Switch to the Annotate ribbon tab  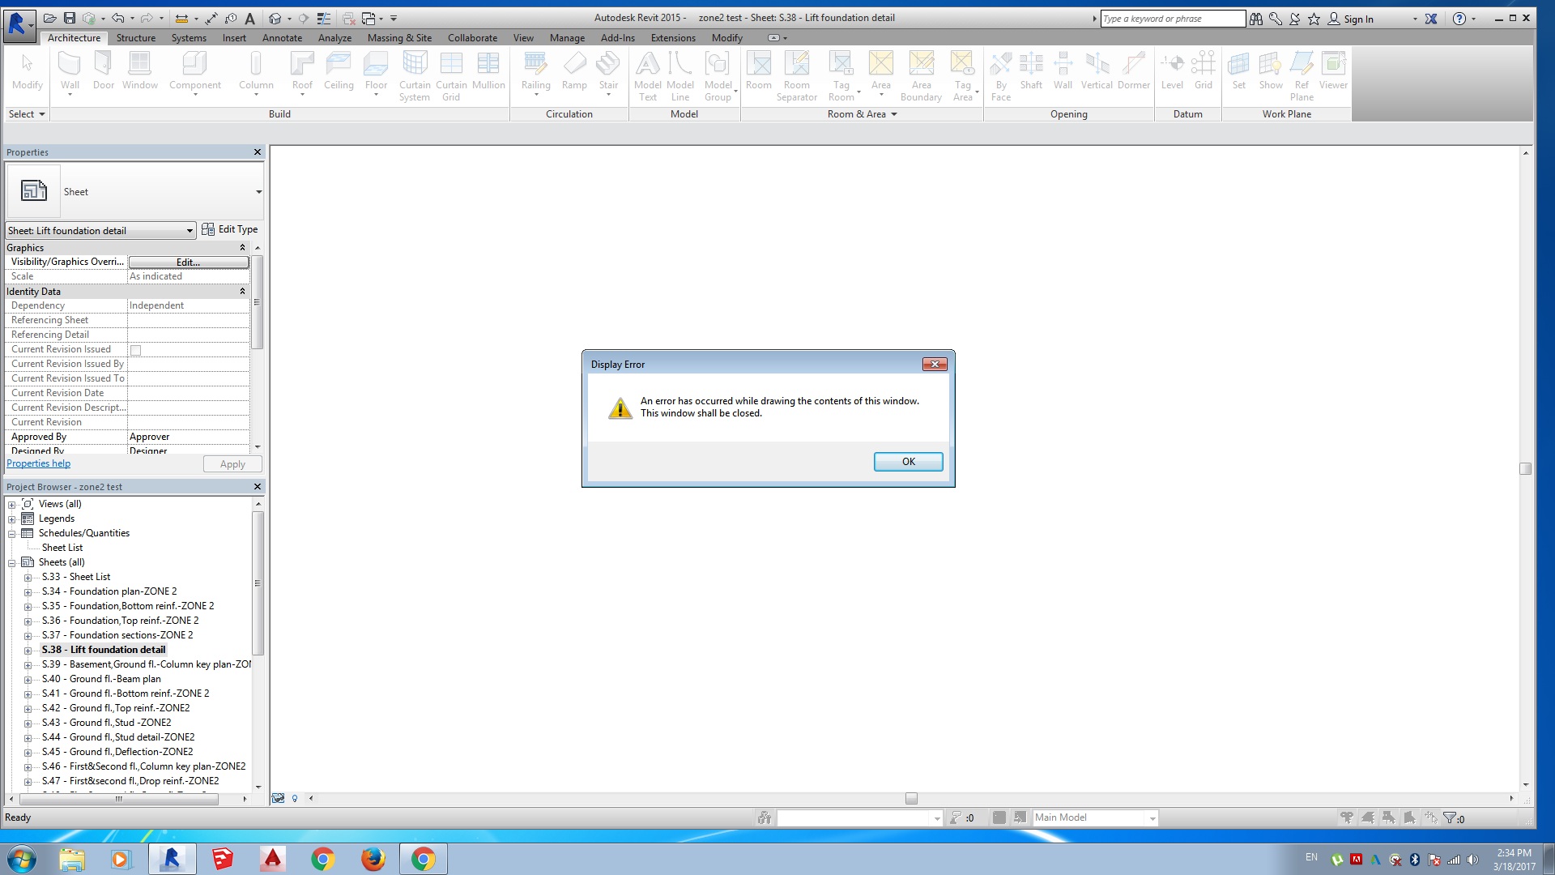[x=282, y=38]
